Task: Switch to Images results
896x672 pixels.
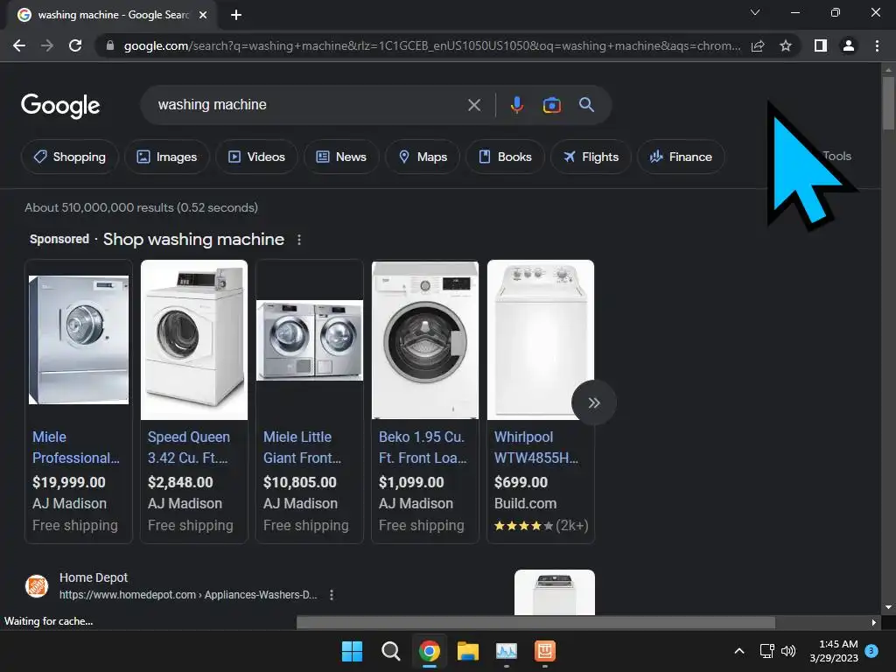Action: (x=167, y=157)
